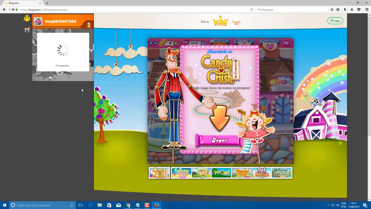This screenshot has width=371, height=209.
Task: Toggle the game sound speaker icon
Action: pyautogui.click(x=151, y=43)
